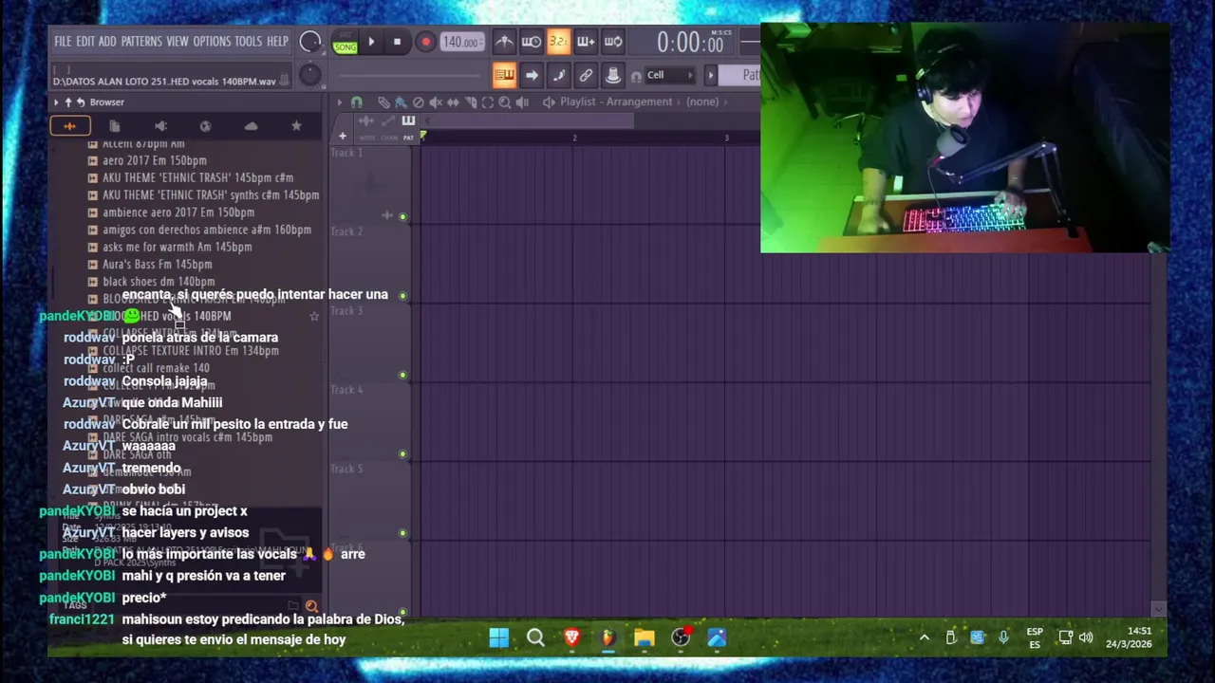Screen dimensions: 1215x683
Task: Toggle the metronome icon
Action: tap(504, 42)
